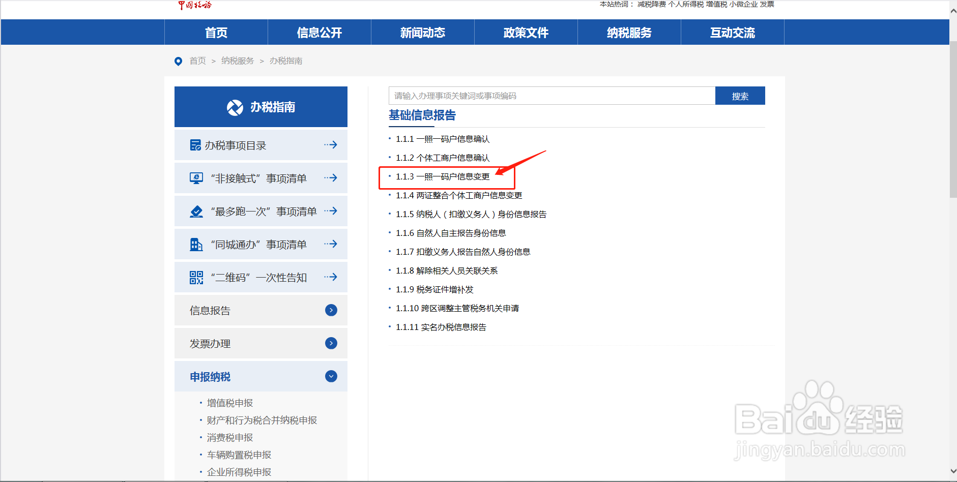The image size is (957, 482).
Task: Open 1.1.8 解除相关人员关联关系
Action: 447,271
